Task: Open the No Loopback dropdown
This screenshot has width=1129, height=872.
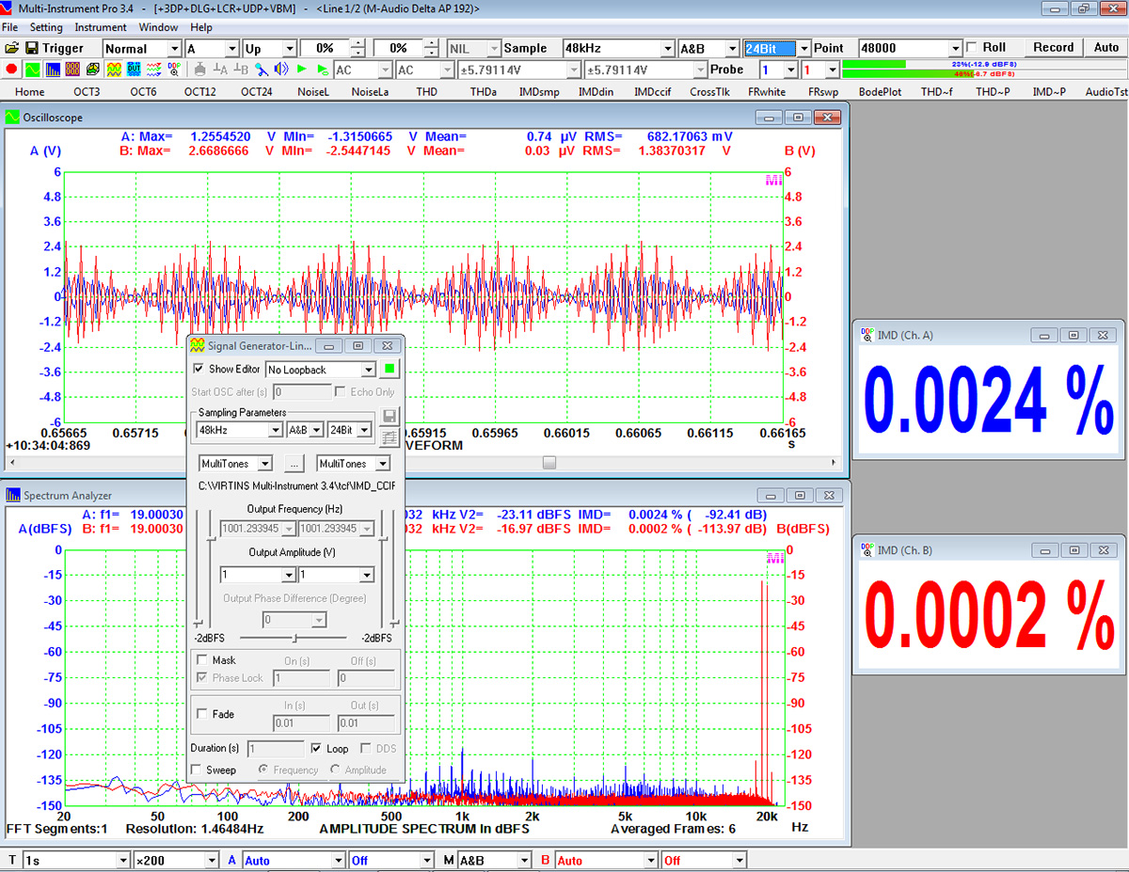Action: click(x=321, y=370)
